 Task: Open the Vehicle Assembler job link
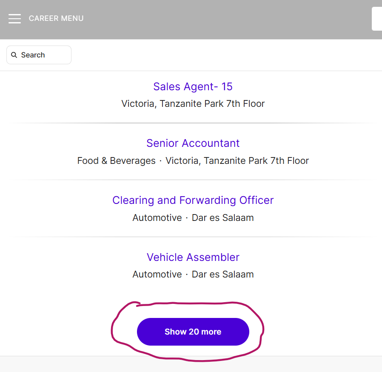pyautogui.click(x=193, y=257)
